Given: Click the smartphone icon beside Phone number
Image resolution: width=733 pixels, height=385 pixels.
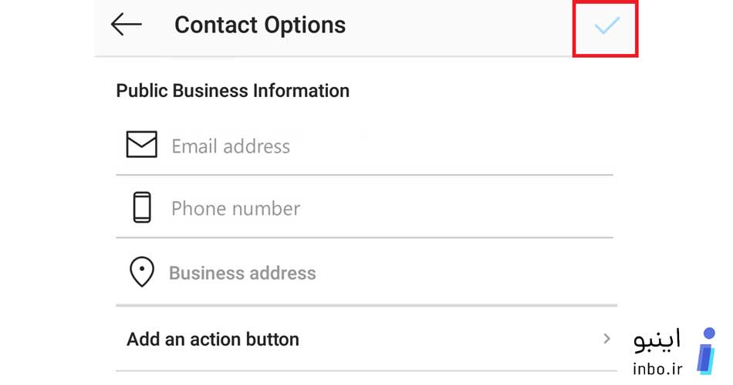Looking at the screenshot, I should [x=142, y=207].
